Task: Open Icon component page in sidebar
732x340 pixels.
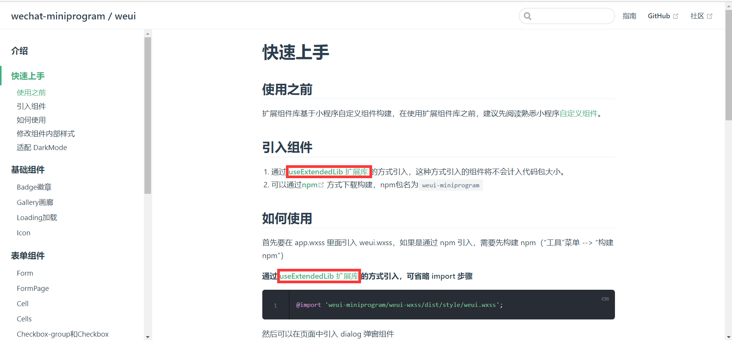Action: [x=24, y=233]
